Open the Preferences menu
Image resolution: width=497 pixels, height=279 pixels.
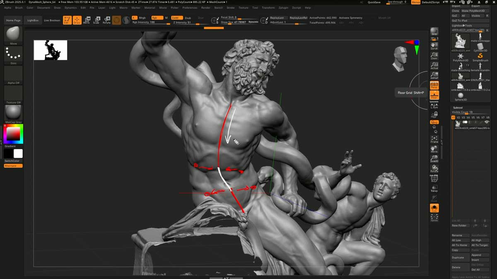click(x=190, y=7)
